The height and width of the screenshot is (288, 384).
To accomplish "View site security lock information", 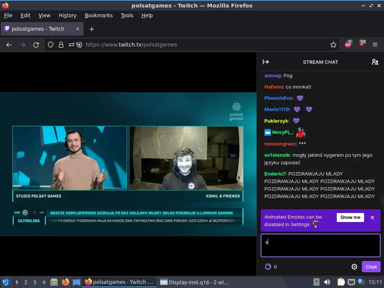I will 61,45.
